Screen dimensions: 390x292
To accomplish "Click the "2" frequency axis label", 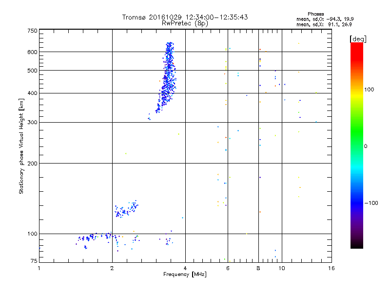I will [x=112, y=268].
